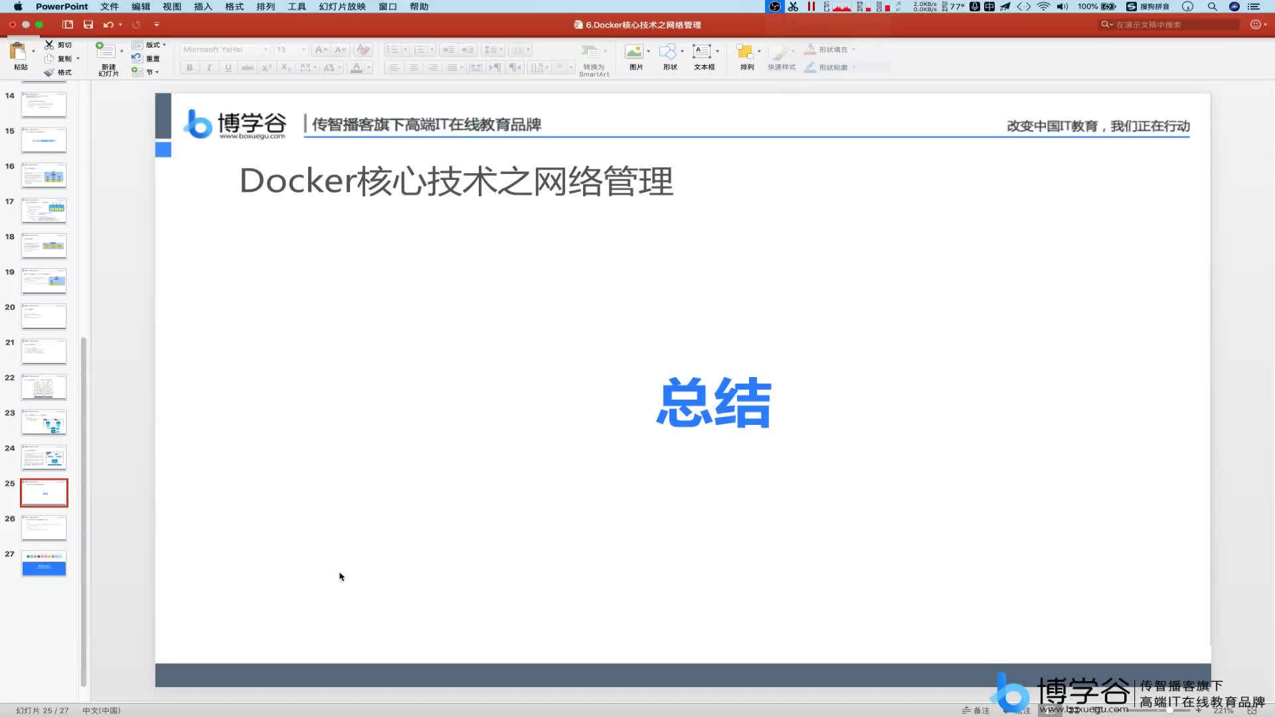Screen dimensions: 1275x717
Task: Click Convert to SmartArt button
Action: point(594,61)
